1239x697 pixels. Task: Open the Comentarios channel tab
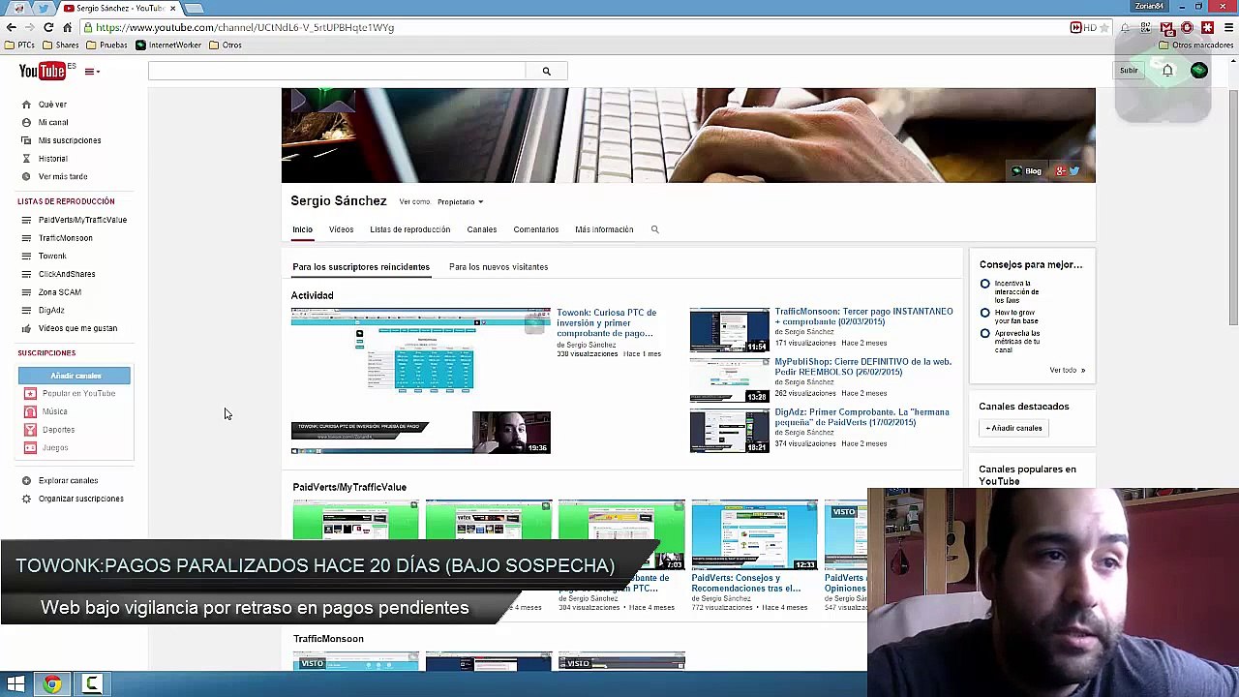coord(535,229)
